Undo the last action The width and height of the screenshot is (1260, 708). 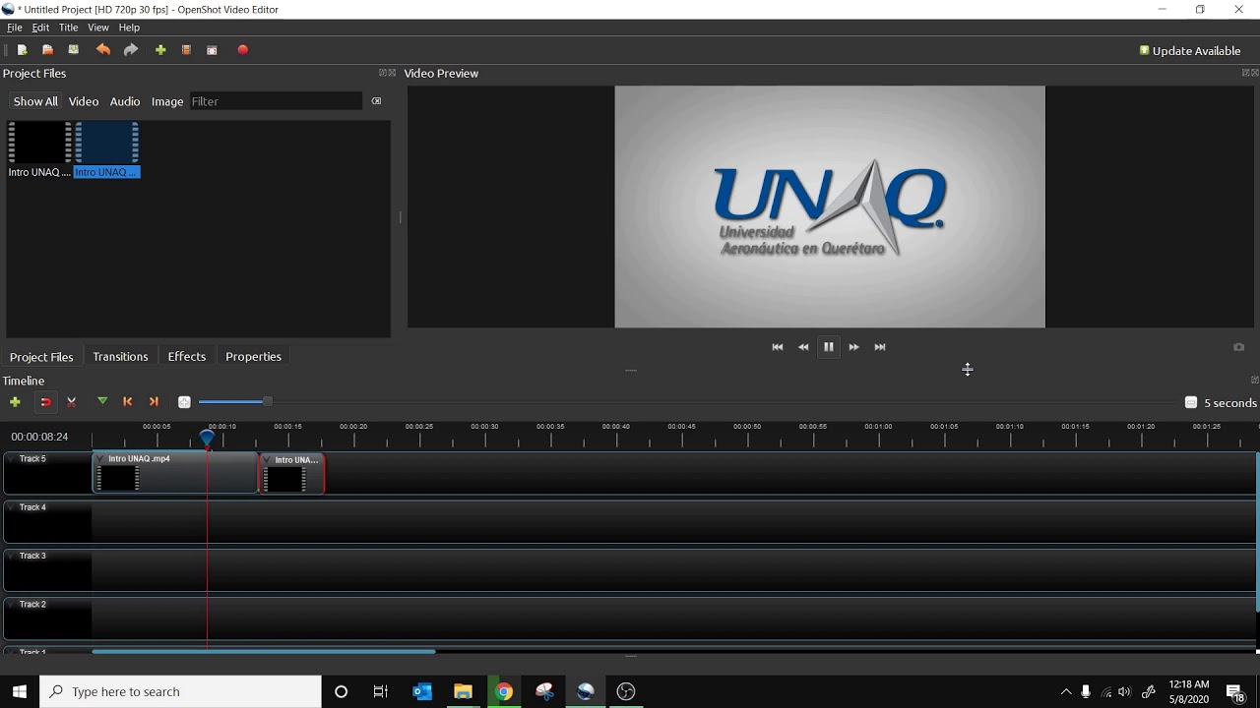103,50
